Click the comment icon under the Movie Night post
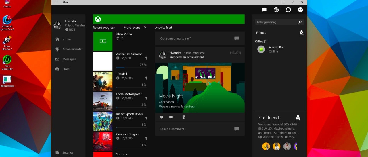 pyautogui.click(x=171, y=117)
